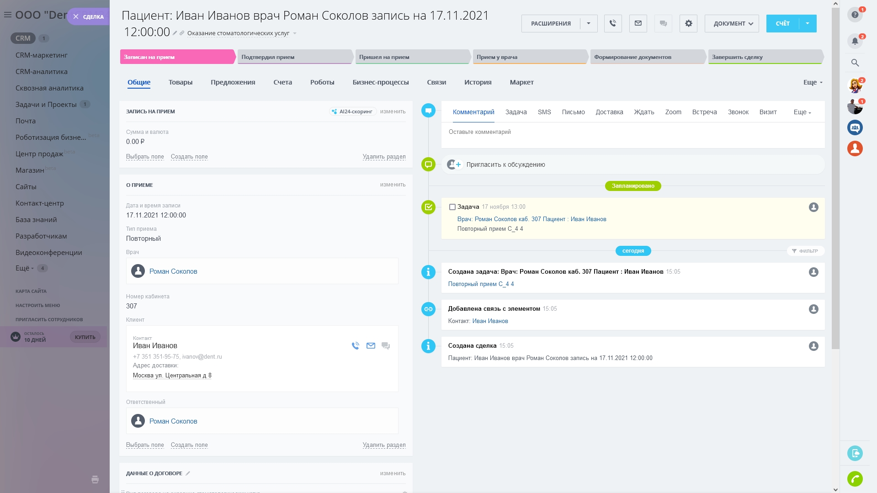This screenshot has width=877, height=493.
Task: Set stage Подтвердил прием
Action: point(295,57)
